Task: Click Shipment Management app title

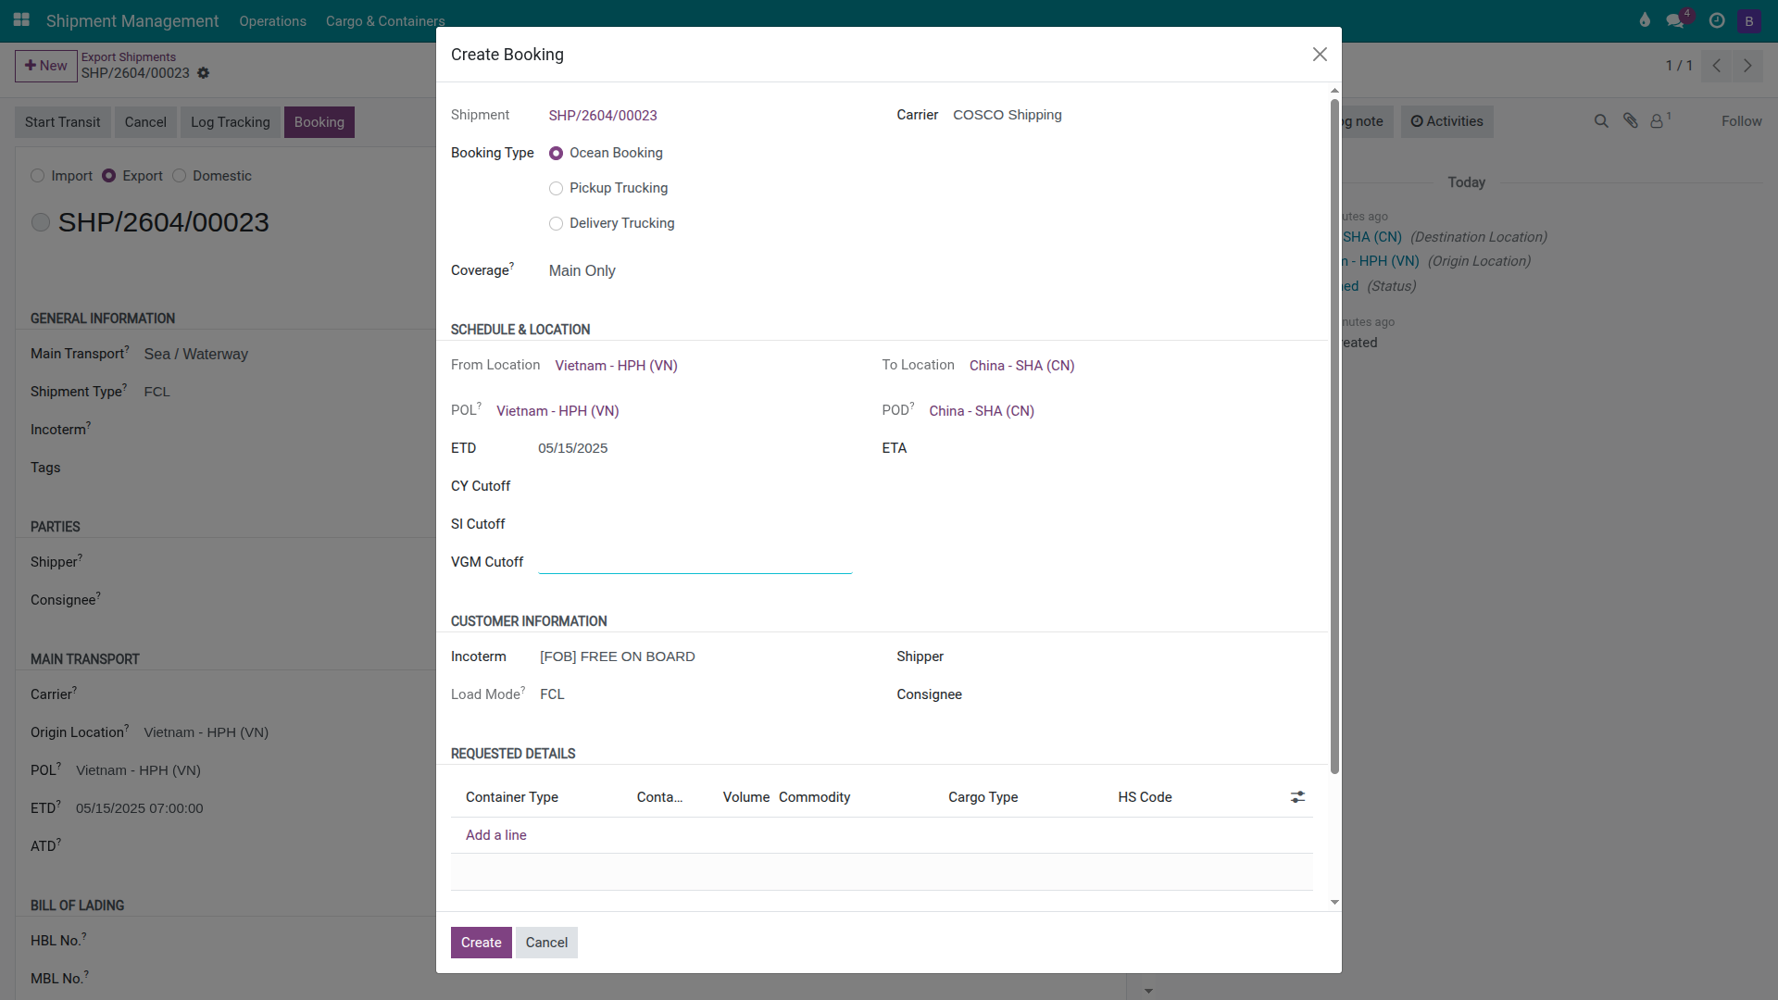Action: (132, 20)
